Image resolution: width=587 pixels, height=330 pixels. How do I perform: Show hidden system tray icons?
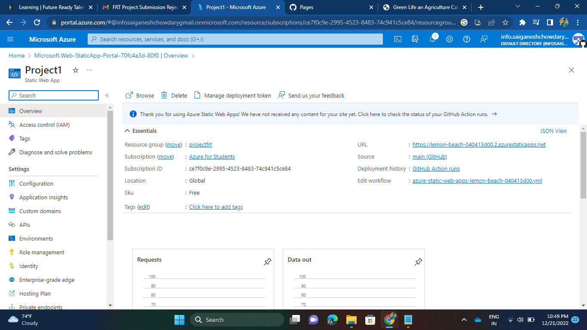click(464, 320)
